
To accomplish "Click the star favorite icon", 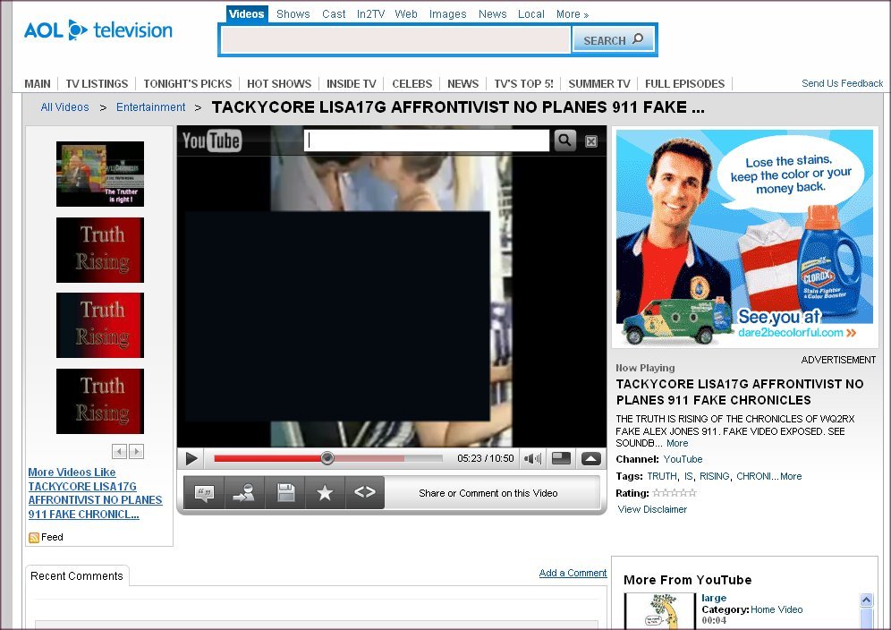I will [x=325, y=493].
